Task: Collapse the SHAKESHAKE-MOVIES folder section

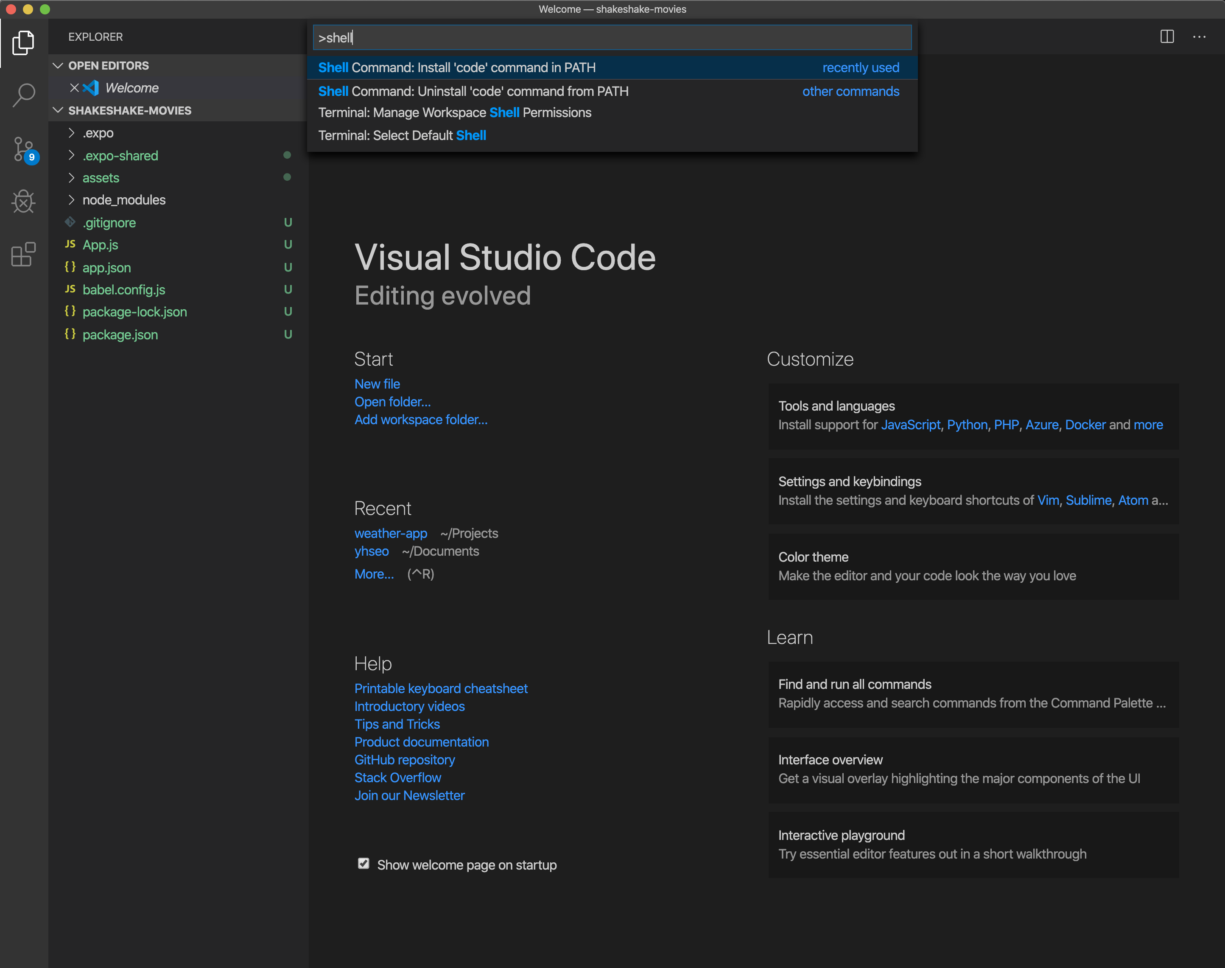Action: pyautogui.click(x=58, y=111)
